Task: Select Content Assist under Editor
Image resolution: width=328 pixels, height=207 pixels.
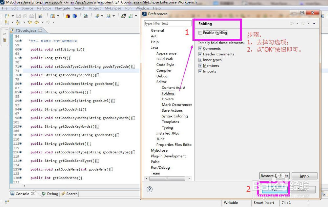Action: [x=174, y=87]
